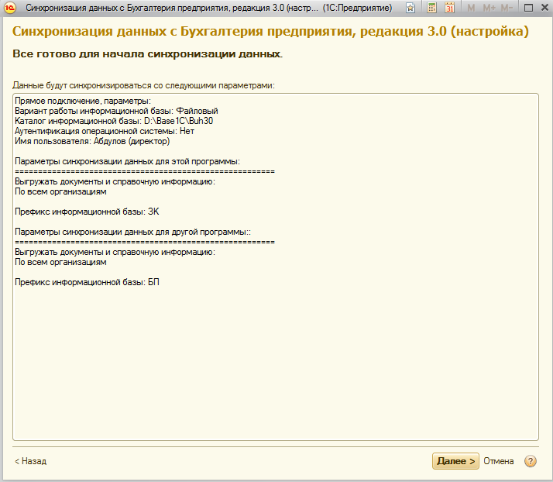Click the M- memory subtract button
The width and height of the screenshot is (553, 482).
(x=507, y=8)
